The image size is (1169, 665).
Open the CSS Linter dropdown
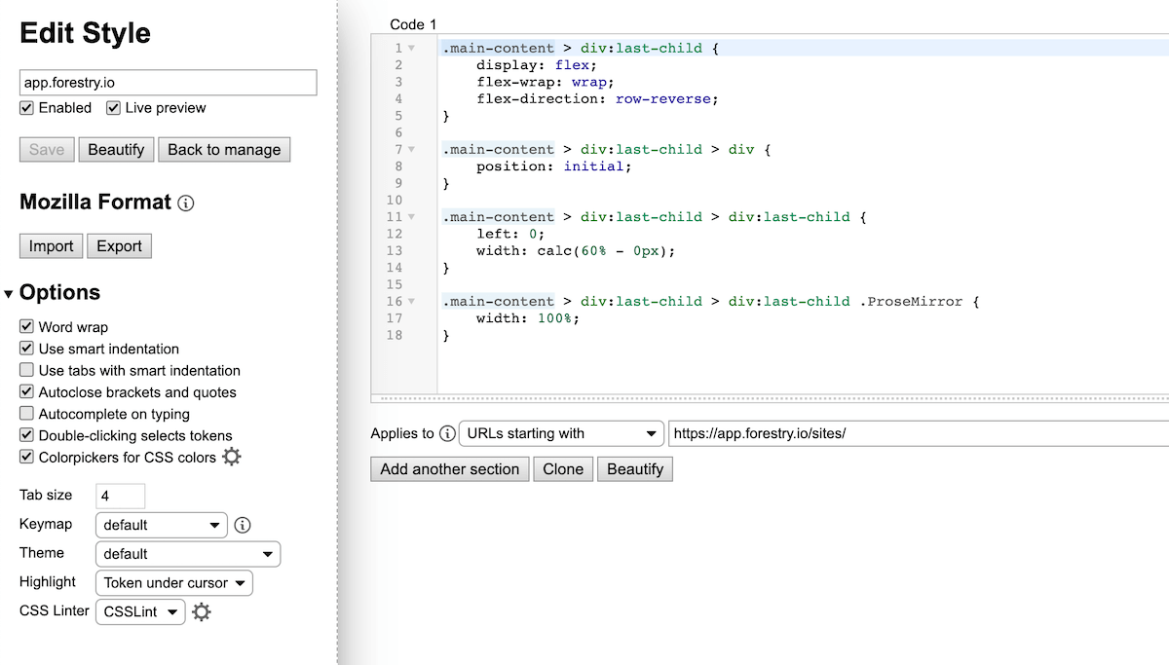click(x=140, y=611)
